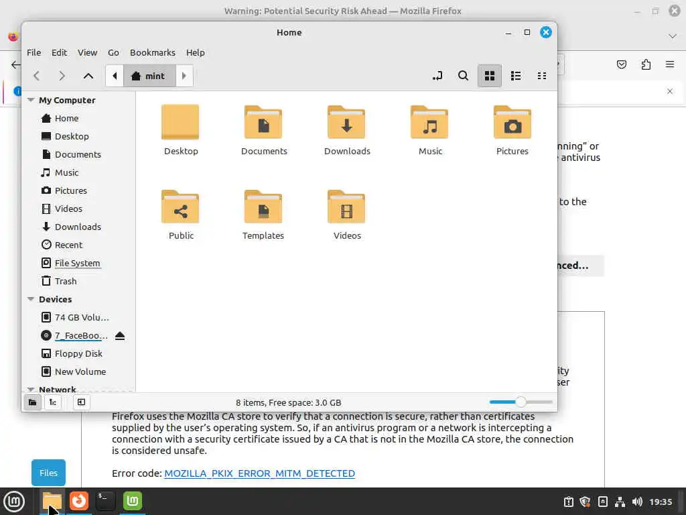Switch to list view
Image resolution: width=686 pixels, height=515 pixels.
515,76
